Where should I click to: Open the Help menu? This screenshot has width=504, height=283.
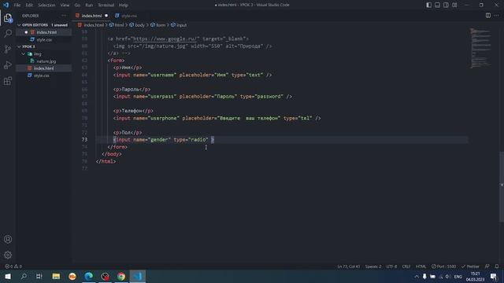coord(124,6)
